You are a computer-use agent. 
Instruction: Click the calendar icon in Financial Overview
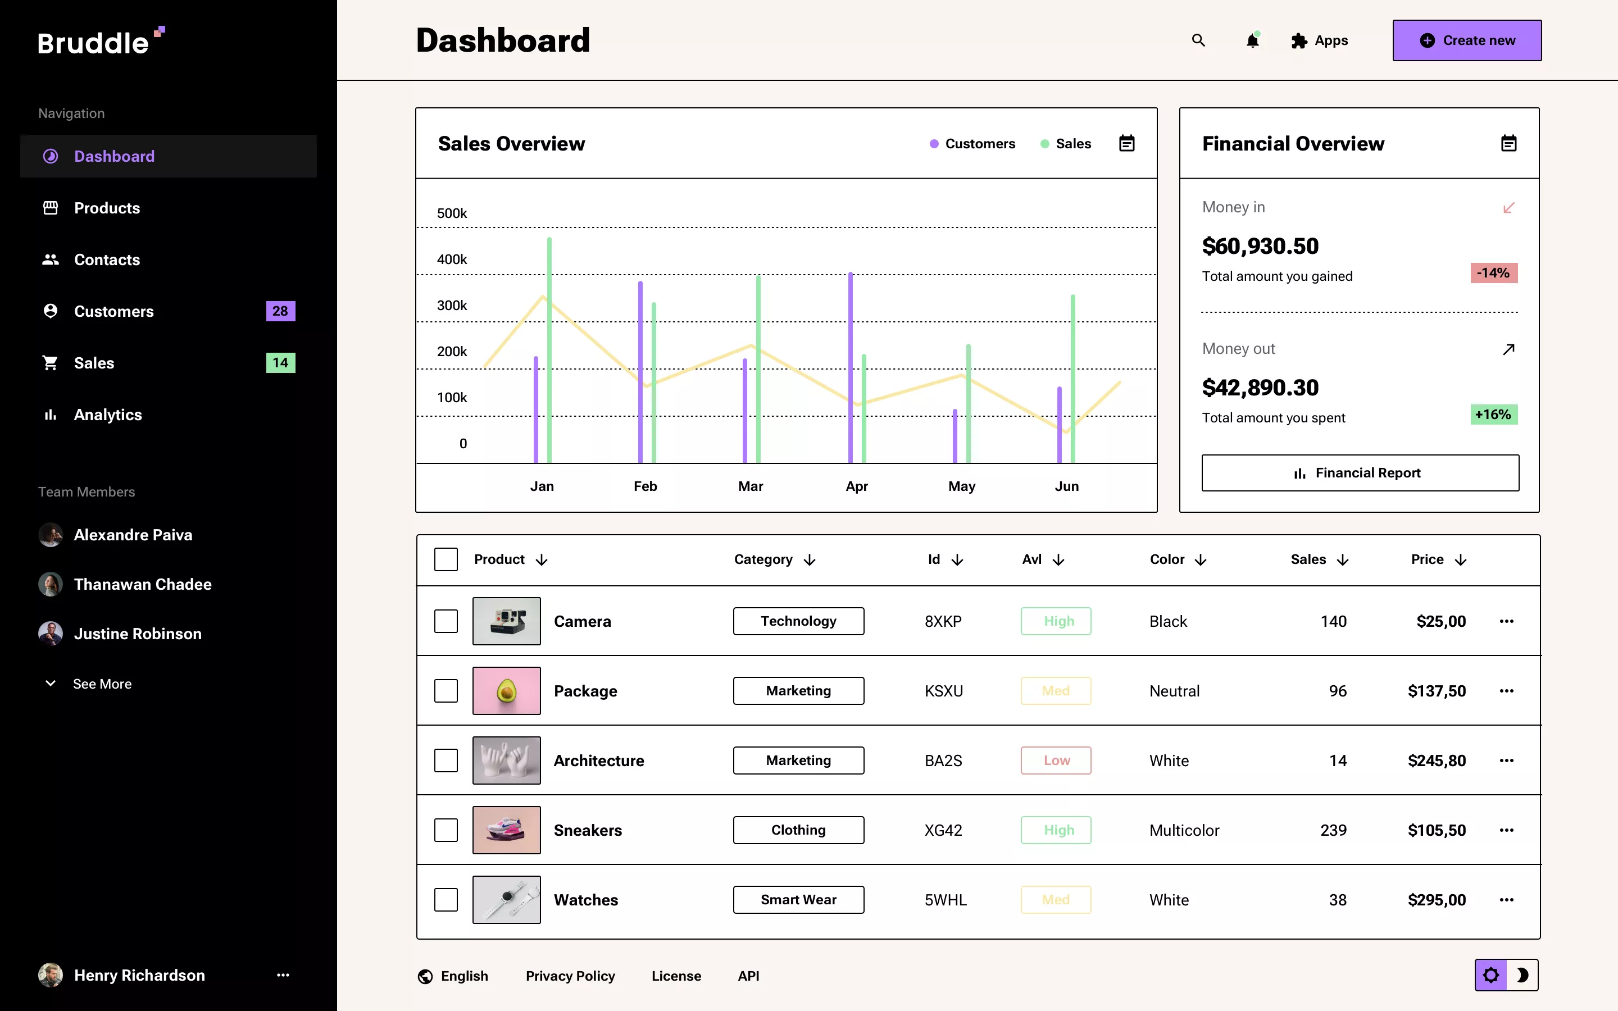point(1509,143)
